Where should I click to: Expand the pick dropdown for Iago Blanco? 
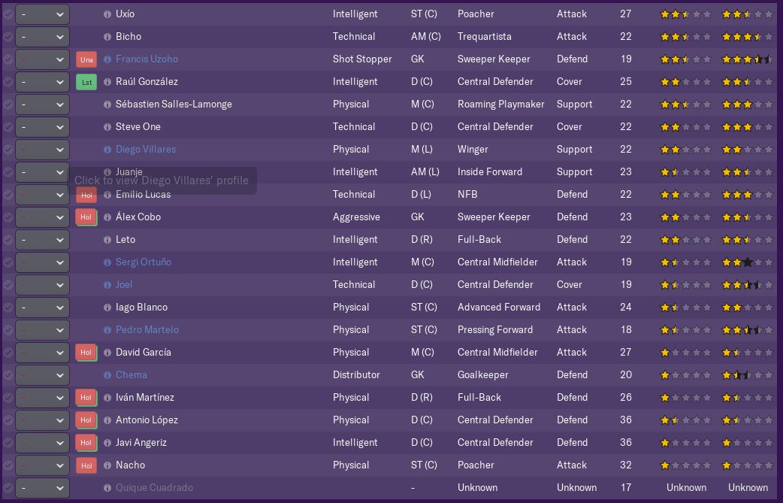(42, 308)
